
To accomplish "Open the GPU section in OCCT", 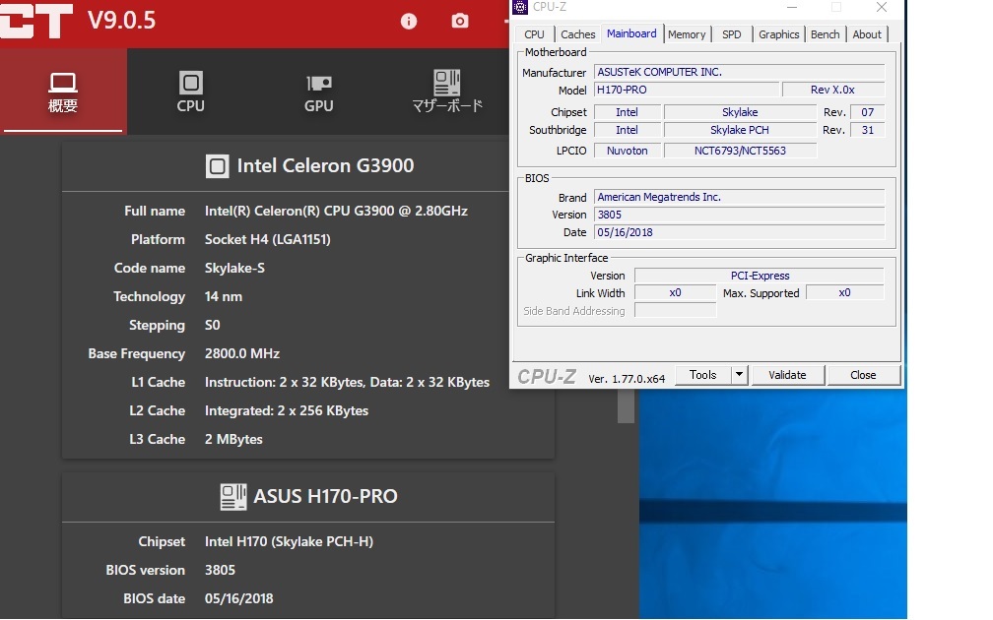I will point(318,92).
